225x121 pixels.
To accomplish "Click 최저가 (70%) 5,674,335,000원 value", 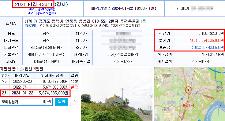I will pyautogui.click(x=205, y=41).
